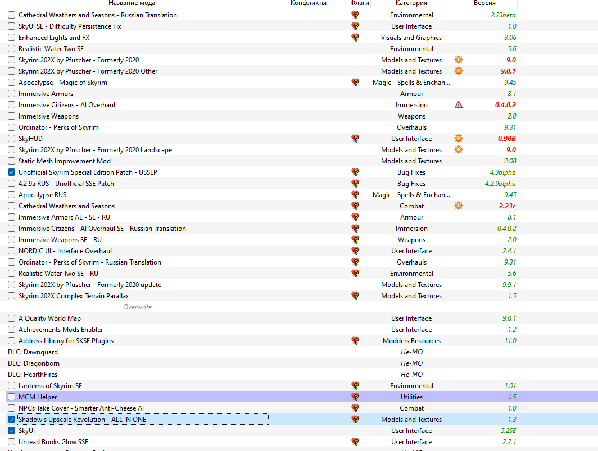The width and height of the screenshot is (598, 451).
Task: Click the NORDIC UI flag icon
Action: pyautogui.click(x=355, y=251)
